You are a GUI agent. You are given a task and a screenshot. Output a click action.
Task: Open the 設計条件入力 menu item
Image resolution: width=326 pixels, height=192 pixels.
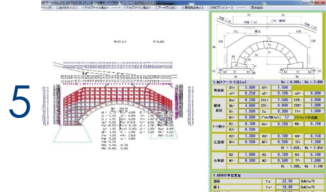click(x=67, y=7)
